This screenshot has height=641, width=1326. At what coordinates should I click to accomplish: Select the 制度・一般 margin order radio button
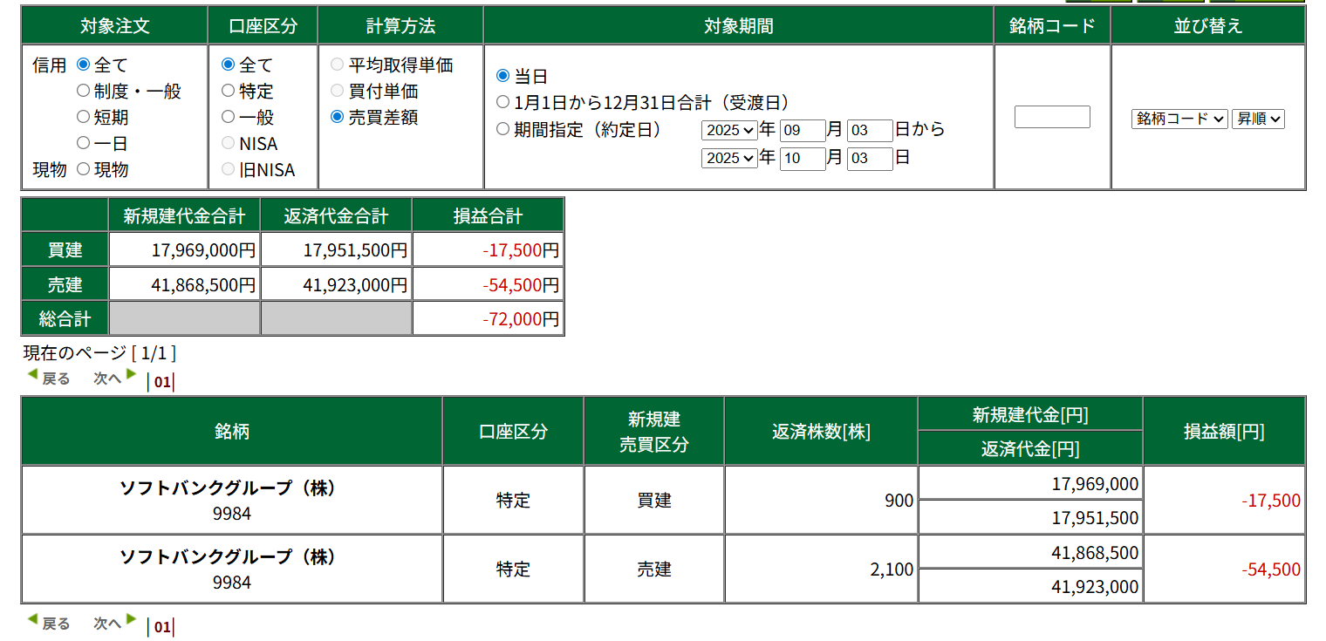(84, 91)
